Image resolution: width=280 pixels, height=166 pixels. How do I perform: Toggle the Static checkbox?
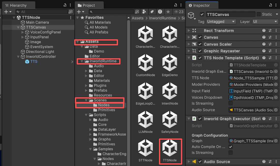(x=259, y=14)
